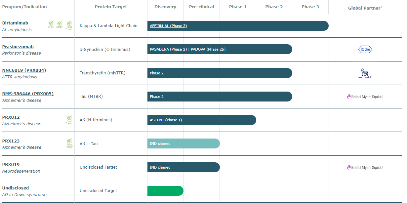407x203 pixels.
Task: Click the SPA badge beside Birtamimab
Action: (51, 24)
